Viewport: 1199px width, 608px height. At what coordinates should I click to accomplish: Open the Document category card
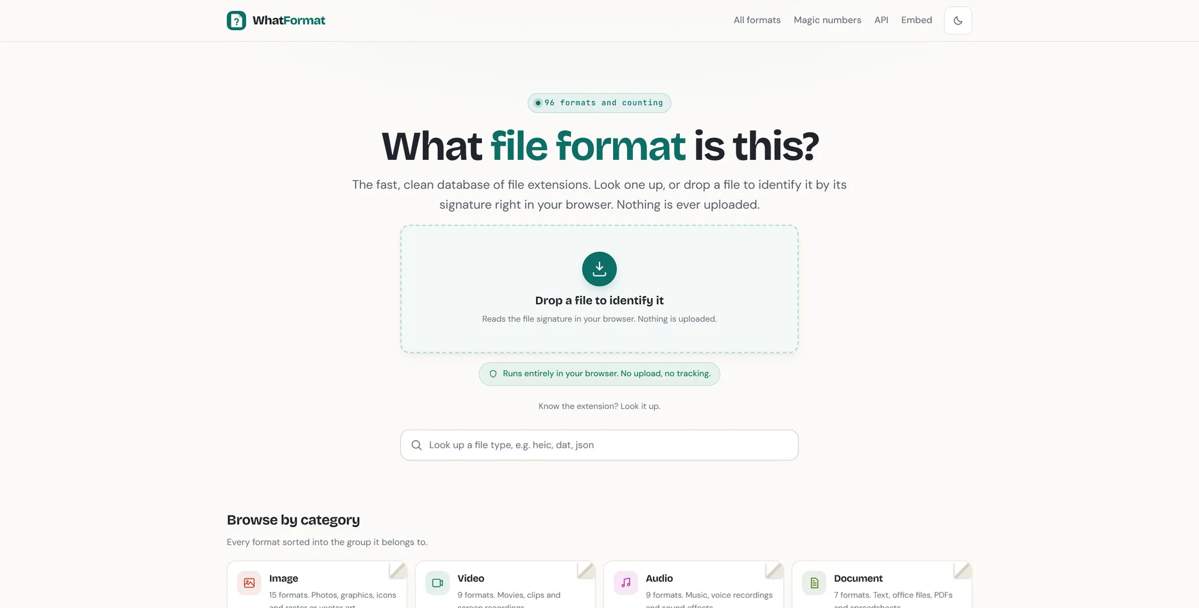click(882, 584)
